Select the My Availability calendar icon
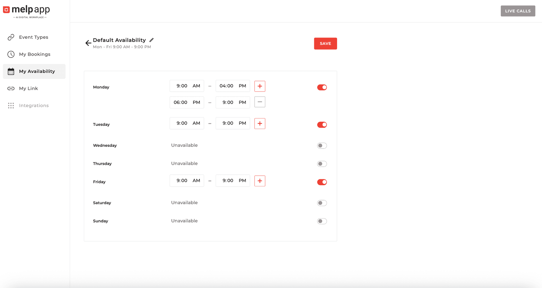Image resolution: width=542 pixels, height=288 pixels. click(11, 71)
